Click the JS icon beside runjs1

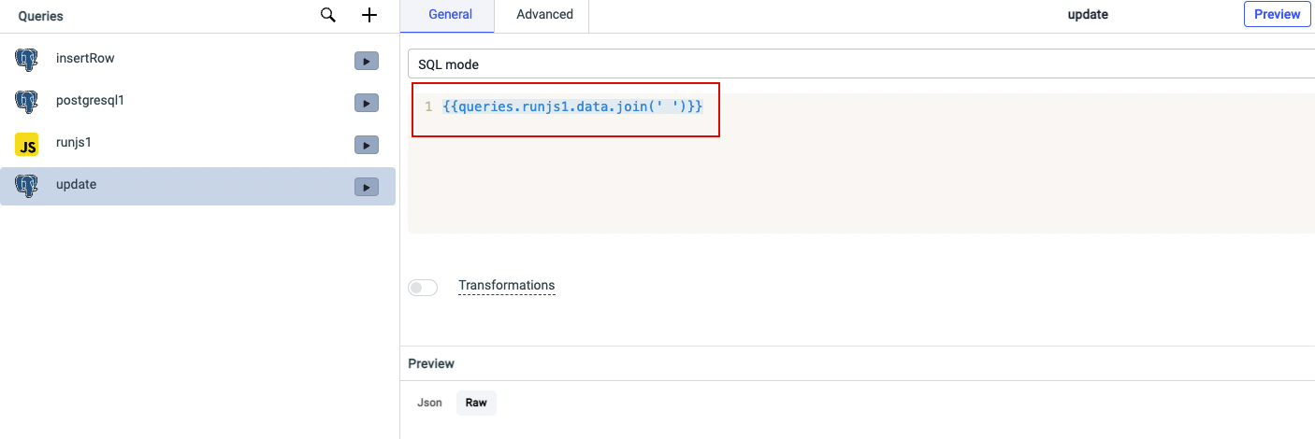(27, 145)
